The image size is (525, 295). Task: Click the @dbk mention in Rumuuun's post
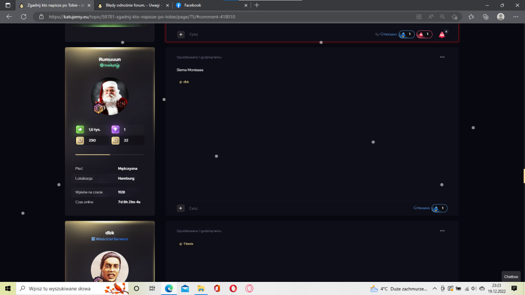point(184,82)
